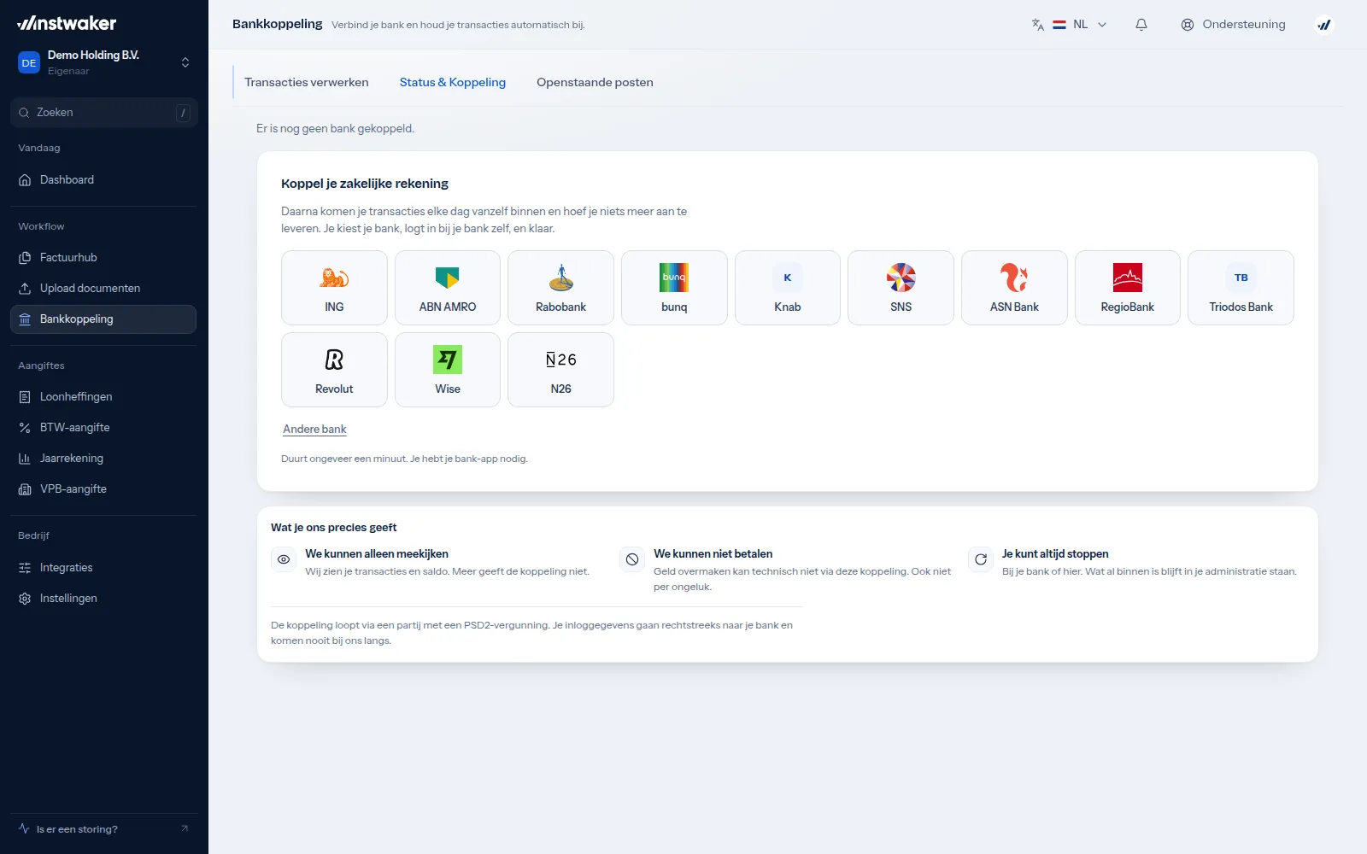Click the 'Er is nog geen bank gekoppeld.' text
The width and height of the screenshot is (1367, 854).
coord(335,129)
